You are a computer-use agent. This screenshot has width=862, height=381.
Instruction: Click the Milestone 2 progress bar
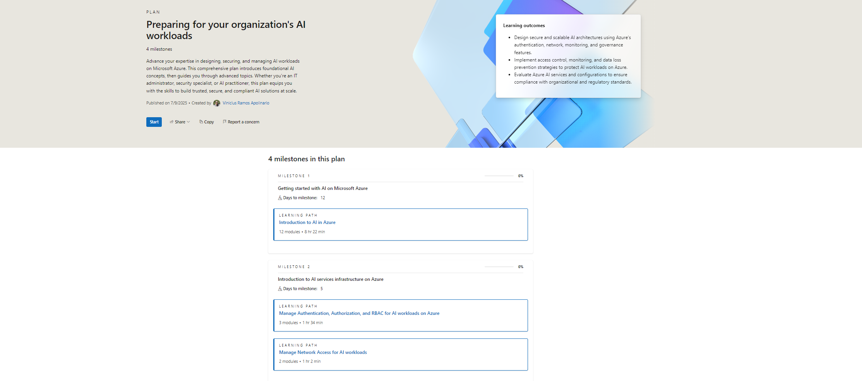pos(499,267)
